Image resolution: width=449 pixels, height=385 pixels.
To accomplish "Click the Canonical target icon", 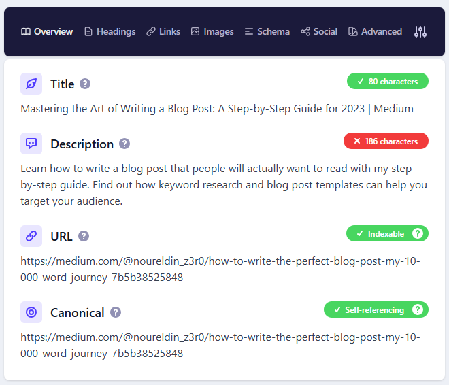I will [31, 312].
